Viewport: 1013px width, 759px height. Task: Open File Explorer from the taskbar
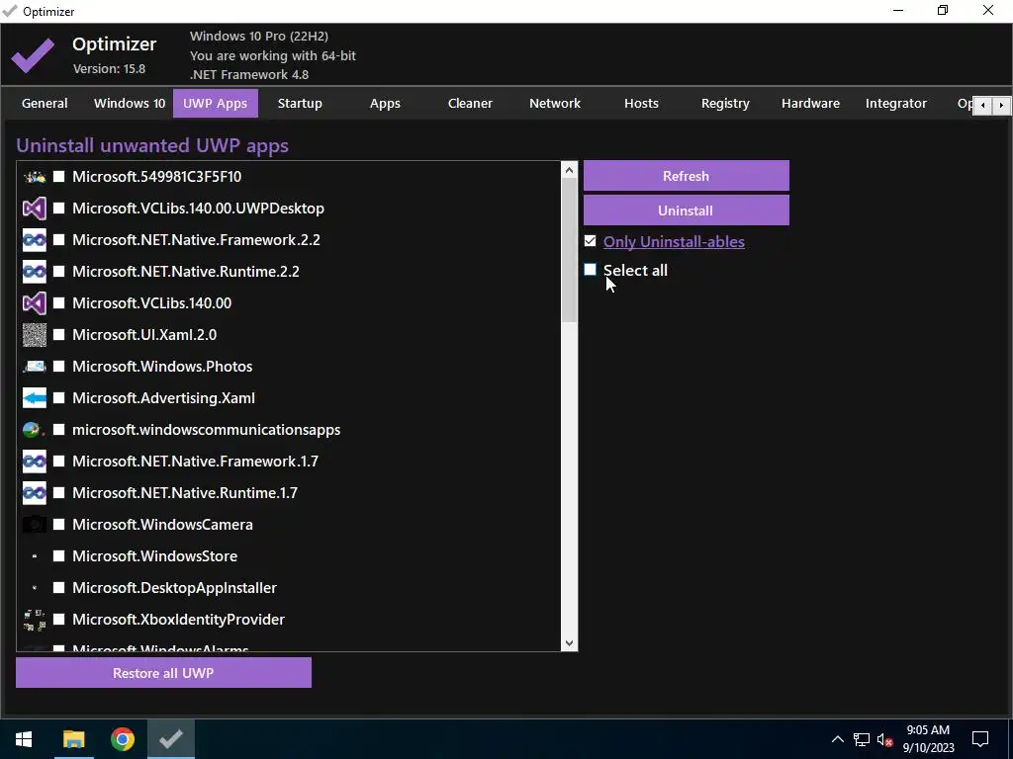(73, 739)
